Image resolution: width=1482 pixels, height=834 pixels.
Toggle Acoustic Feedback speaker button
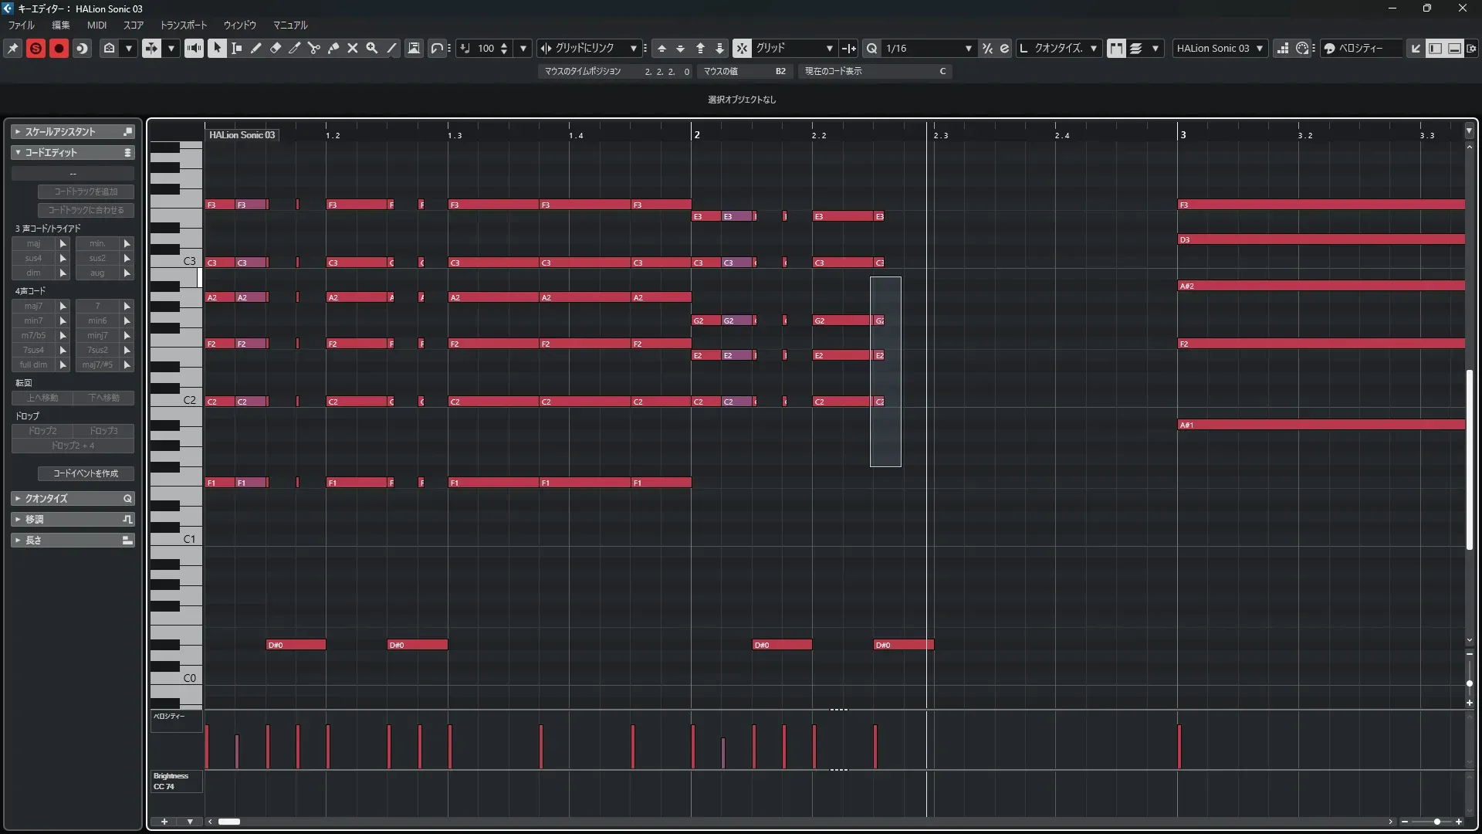point(194,48)
